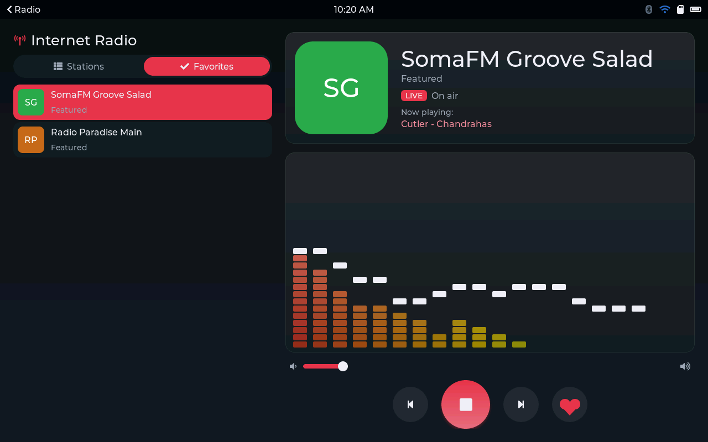
Task: Click the Internet Radio title
Action: pos(84,40)
